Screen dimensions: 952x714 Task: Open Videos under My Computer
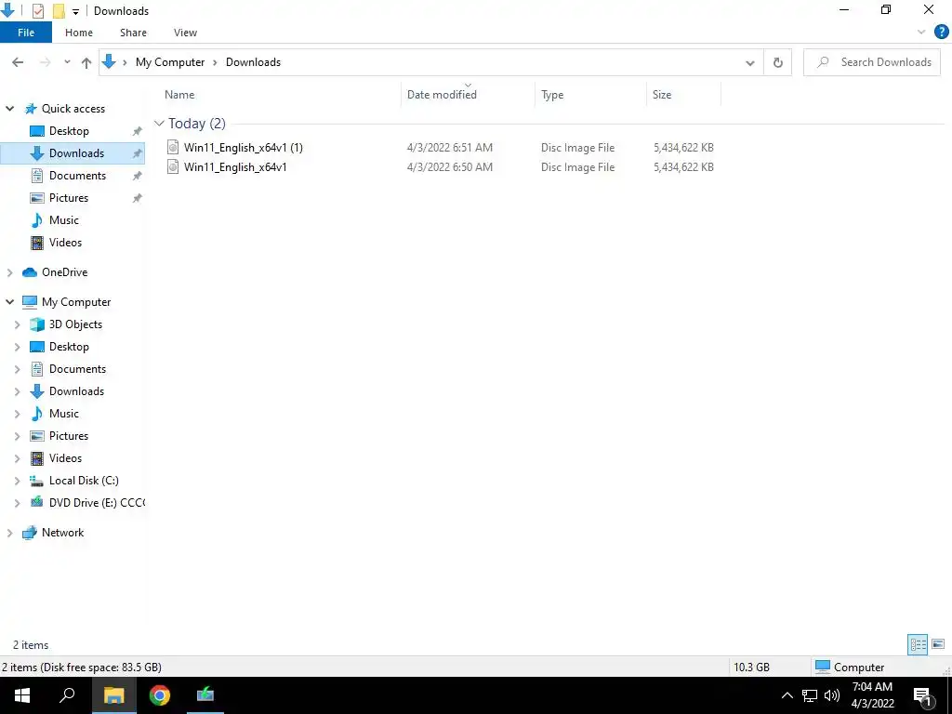point(65,458)
